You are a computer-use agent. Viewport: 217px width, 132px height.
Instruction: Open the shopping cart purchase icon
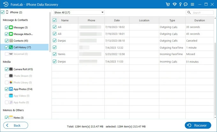pos(168,4)
